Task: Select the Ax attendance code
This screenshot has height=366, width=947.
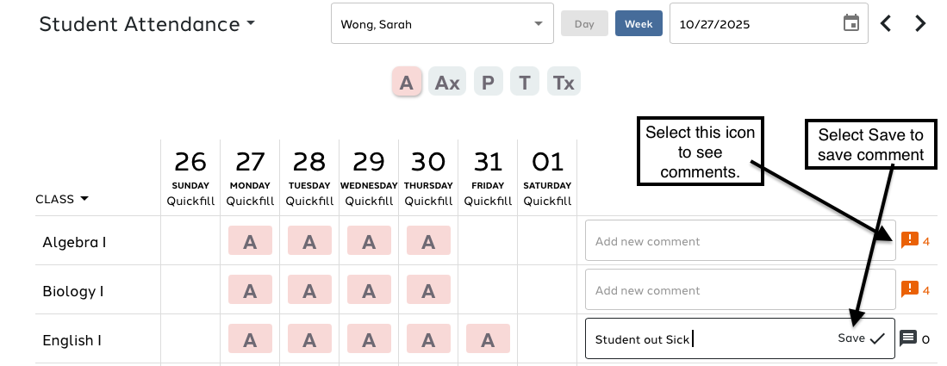Action: (447, 83)
